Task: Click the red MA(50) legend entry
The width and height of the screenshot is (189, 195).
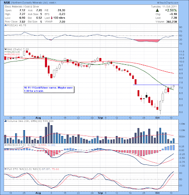Action: pos(12,54)
